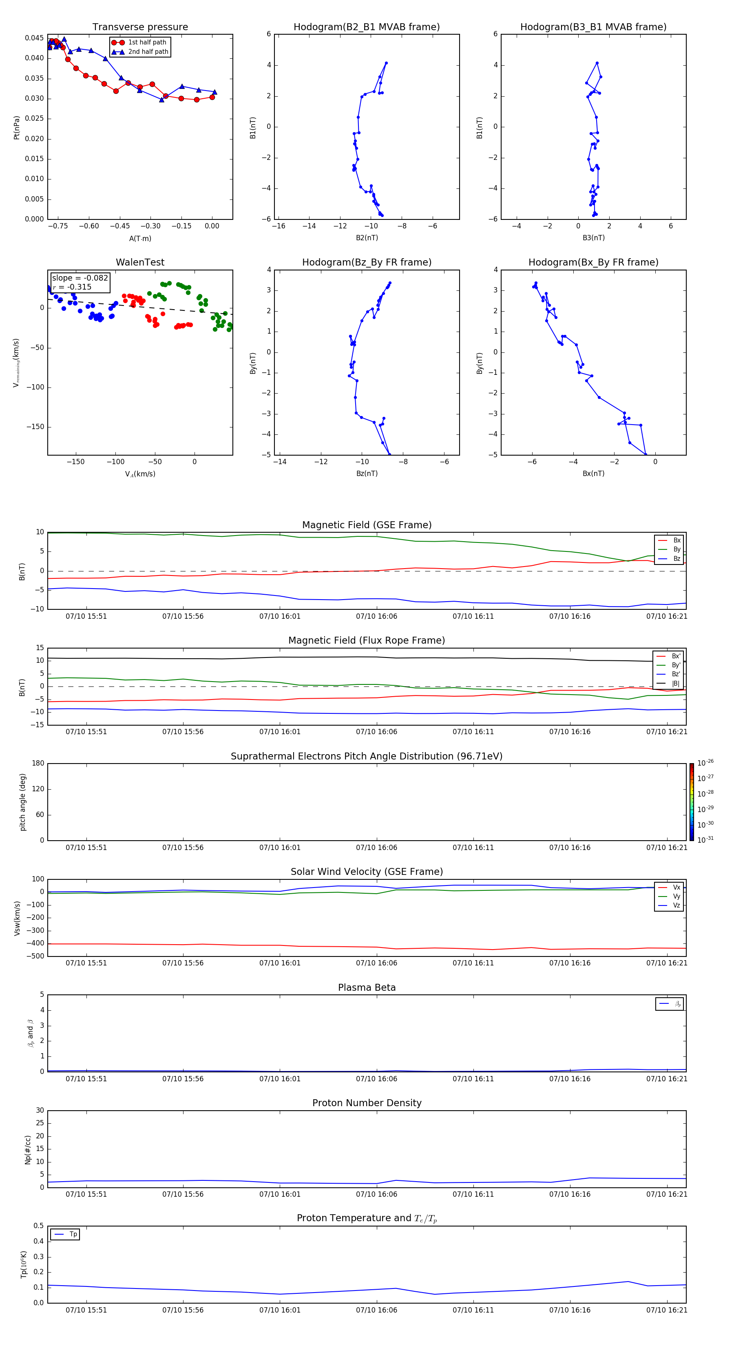
Task: Click the 'B3(nT)' x-axis label
Action: pyautogui.click(x=593, y=238)
